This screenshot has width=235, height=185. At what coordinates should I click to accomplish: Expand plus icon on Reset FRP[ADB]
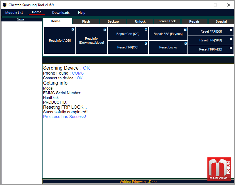point(231,48)
